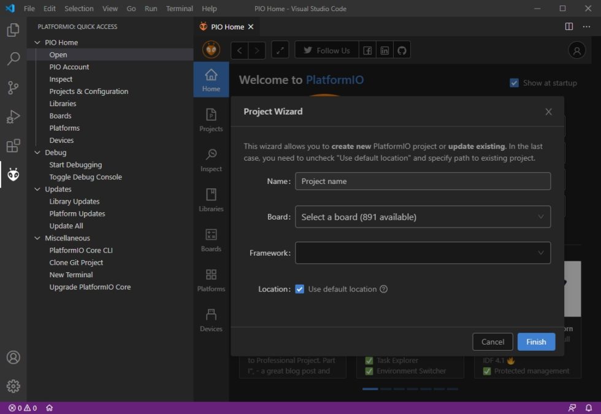Click the Finish button
Viewport: 601px width, 414px height.
(536, 342)
